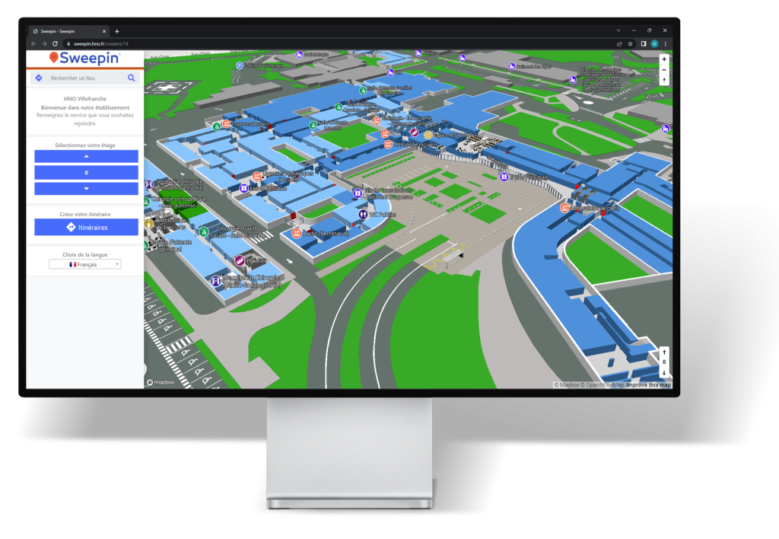779x539 pixels.
Task: Click Improve this map link
Action: pyautogui.click(x=648, y=385)
